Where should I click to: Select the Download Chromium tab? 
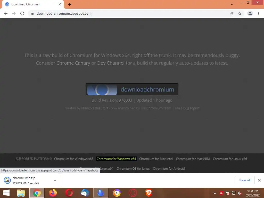(x=33, y=4)
